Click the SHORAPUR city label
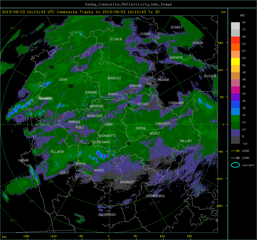The image size is (257, 240). (x=176, y=58)
